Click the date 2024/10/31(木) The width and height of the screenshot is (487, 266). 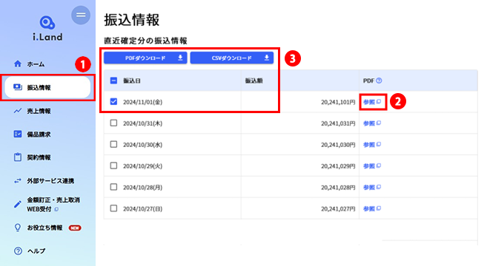(x=142, y=123)
